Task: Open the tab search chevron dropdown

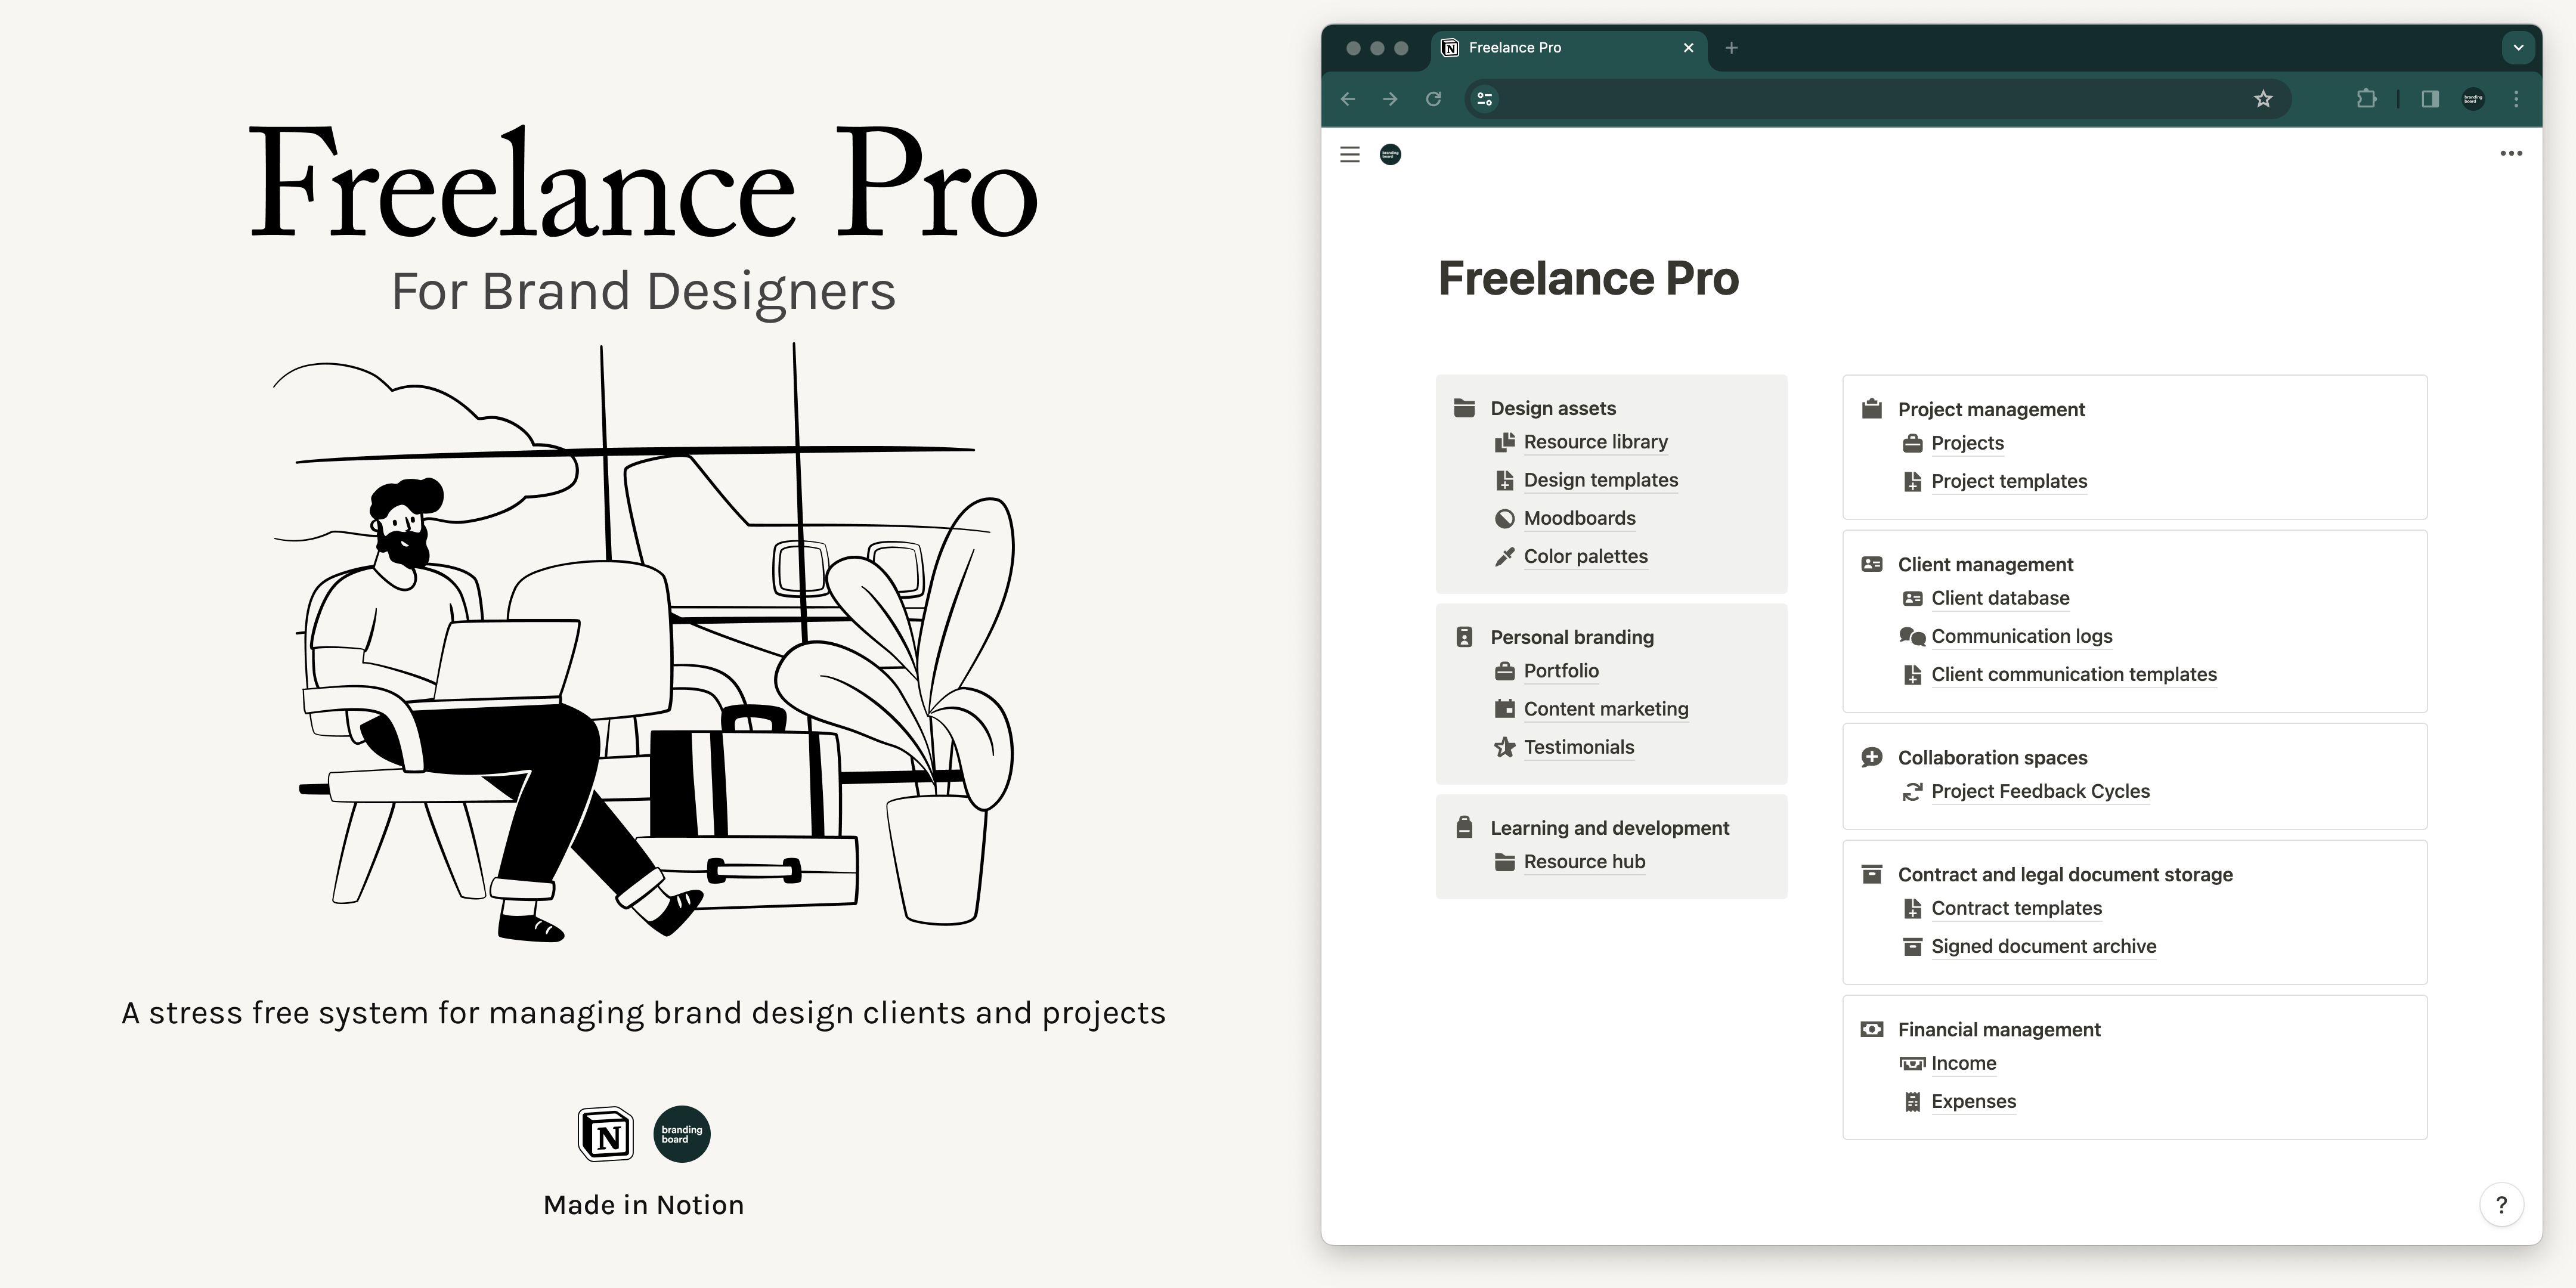Action: coord(2518,47)
